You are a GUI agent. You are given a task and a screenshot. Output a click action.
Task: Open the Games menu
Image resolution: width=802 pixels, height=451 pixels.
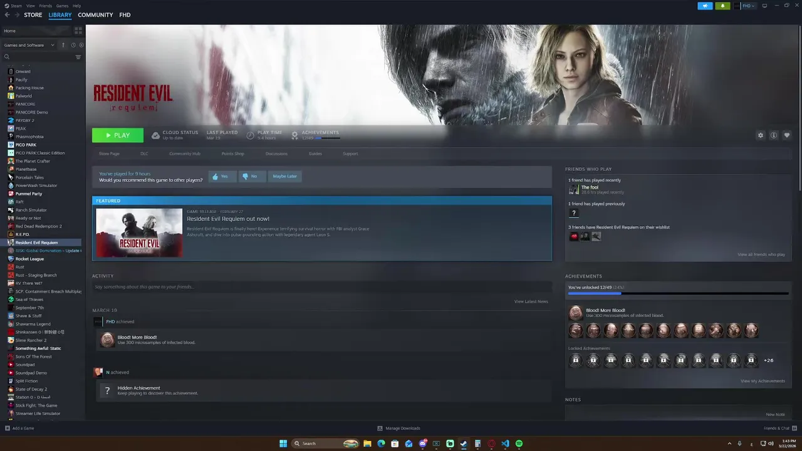click(62, 6)
